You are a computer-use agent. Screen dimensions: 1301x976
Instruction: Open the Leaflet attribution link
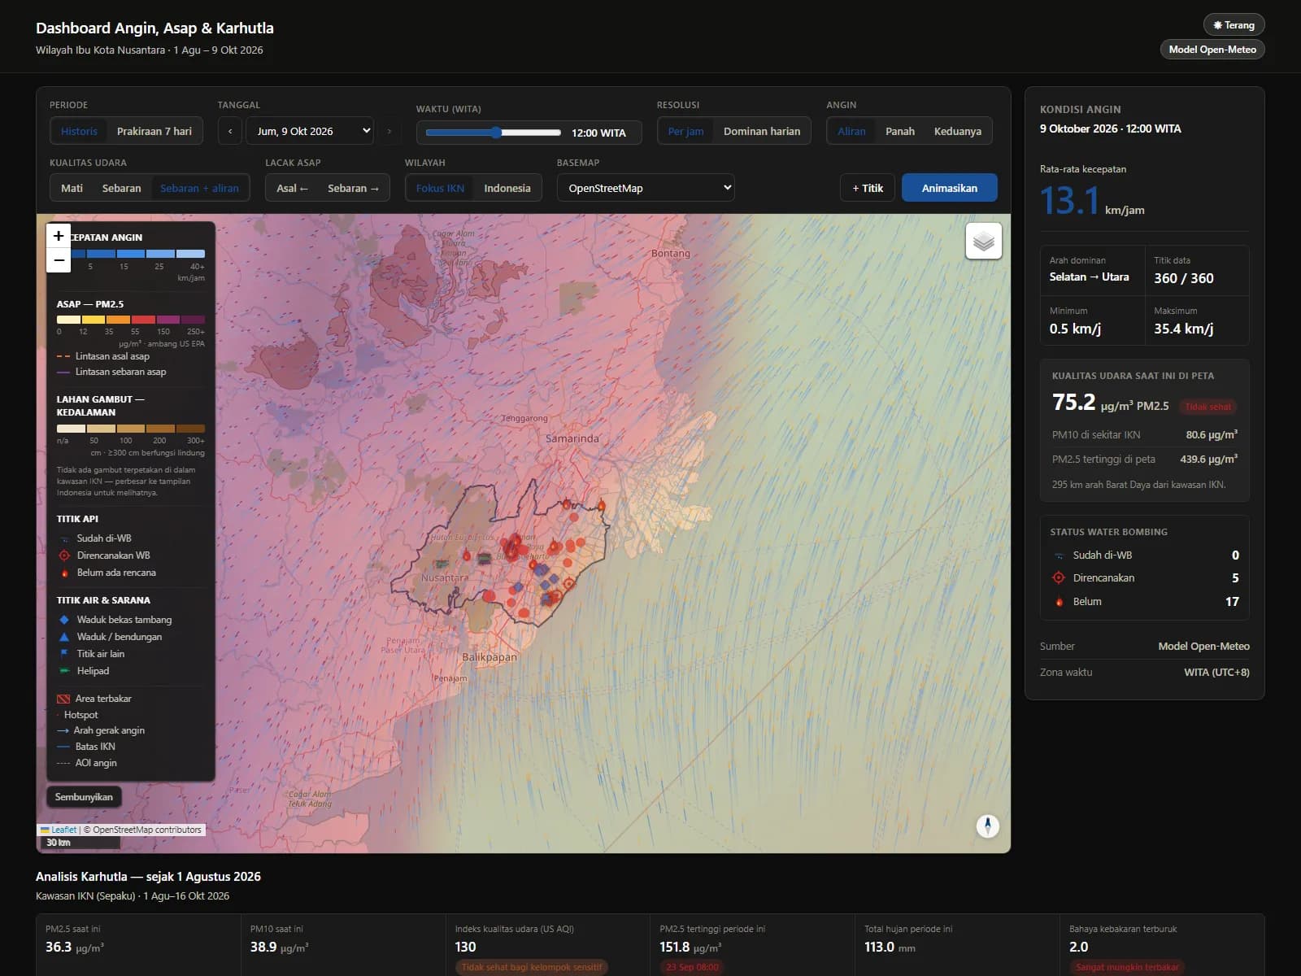click(63, 830)
